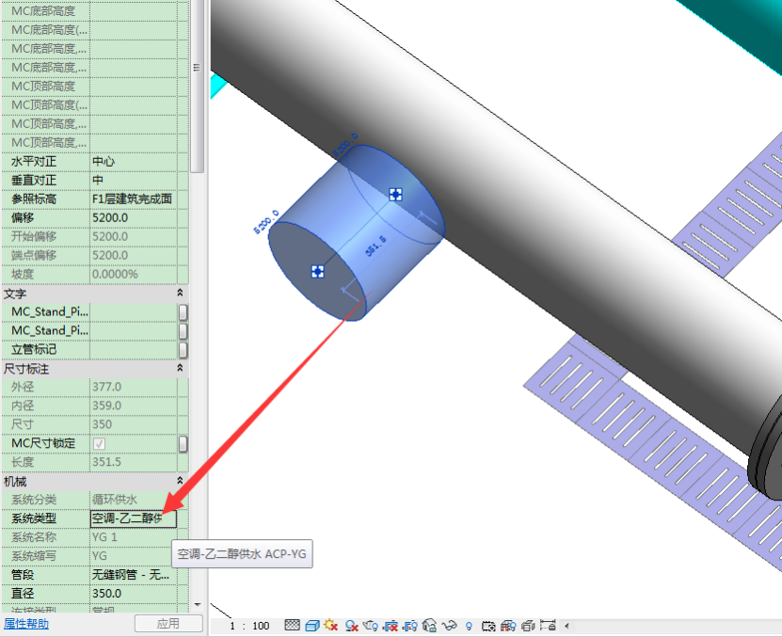Click Highlight Displacement Sets icon
The width and height of the screenshot is (782, 637).
click(x=528, y=625)
